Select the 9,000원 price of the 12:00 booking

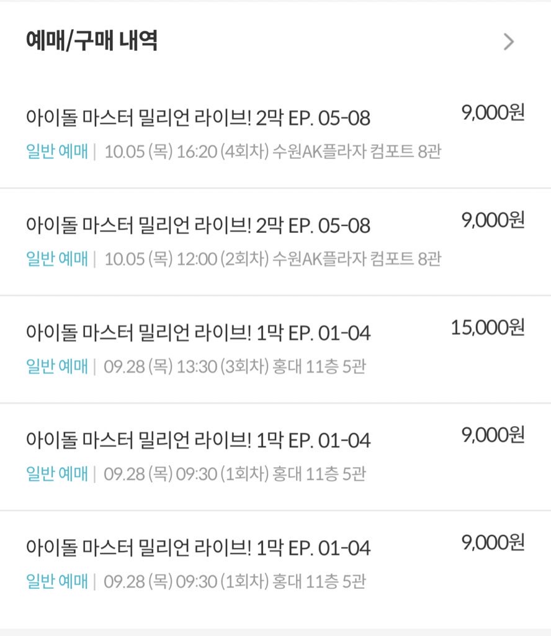click(493, 220)
